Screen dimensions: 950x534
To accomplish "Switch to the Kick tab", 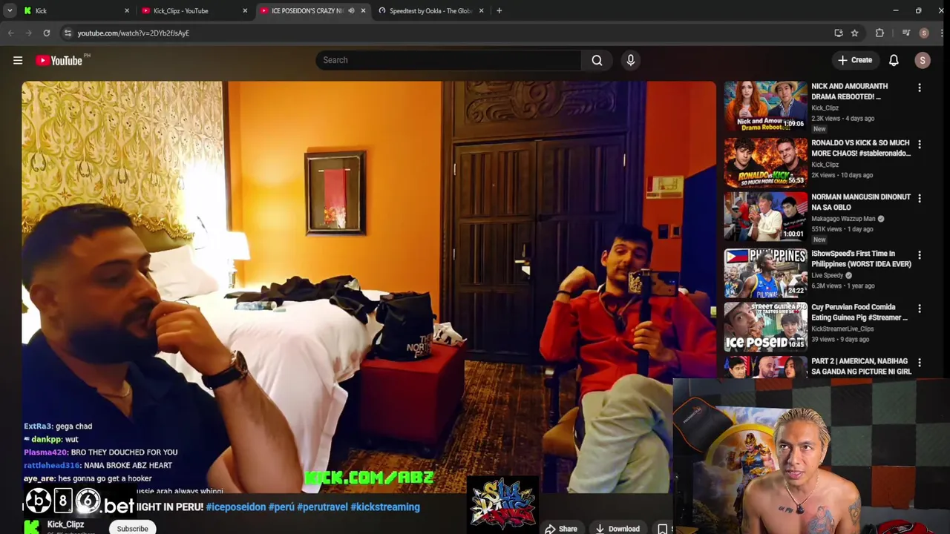I will point(74,10).
